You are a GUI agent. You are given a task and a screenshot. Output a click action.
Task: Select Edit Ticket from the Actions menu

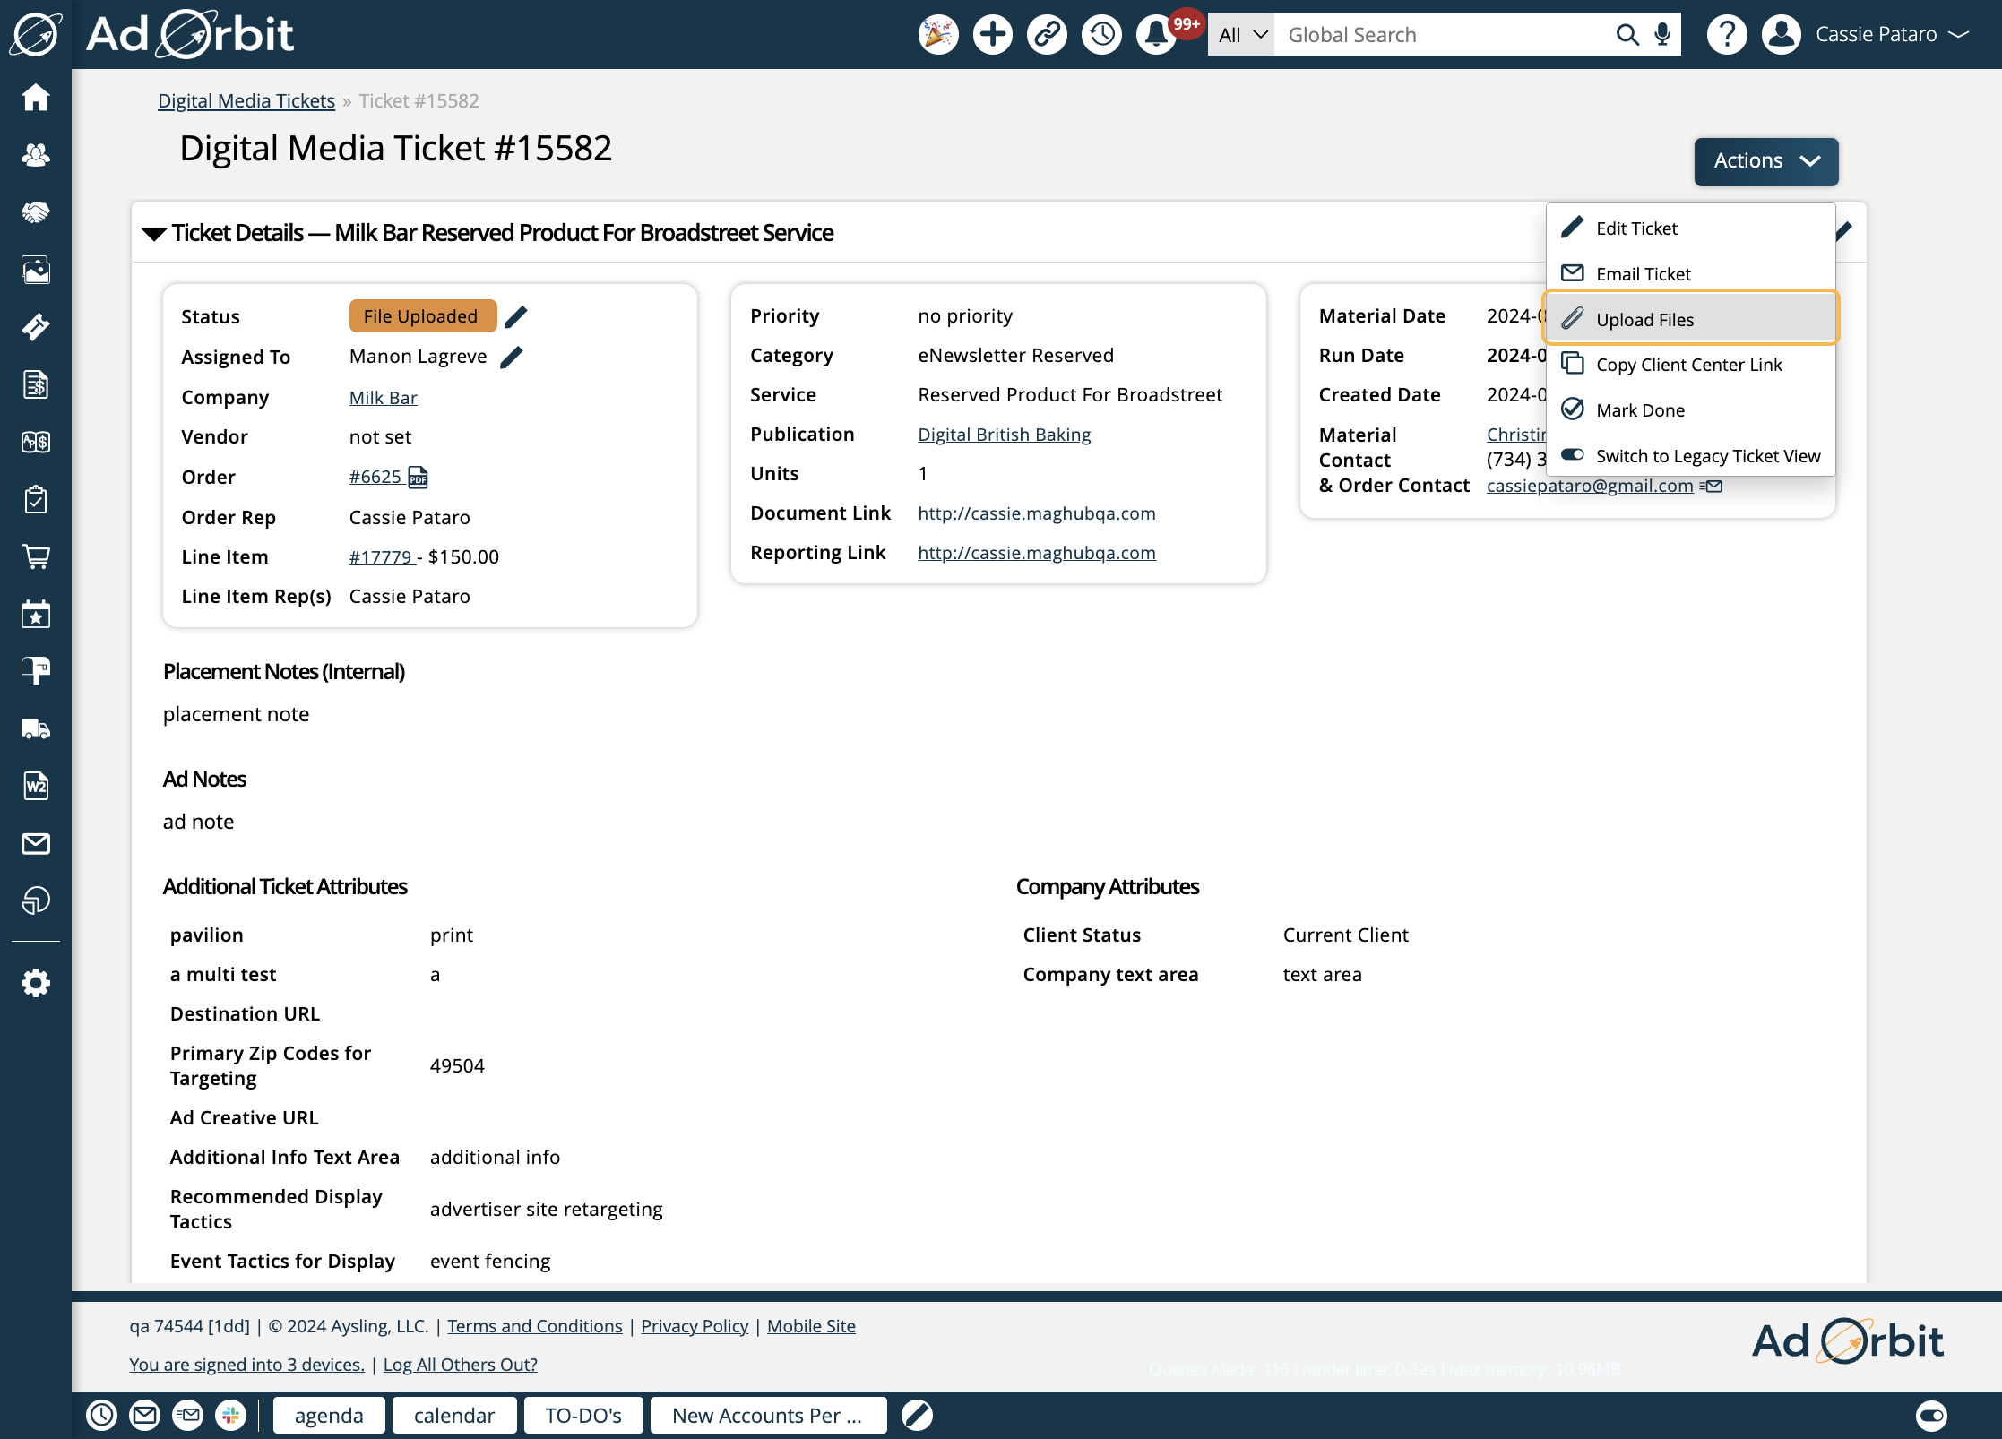tap(1691, 228)
